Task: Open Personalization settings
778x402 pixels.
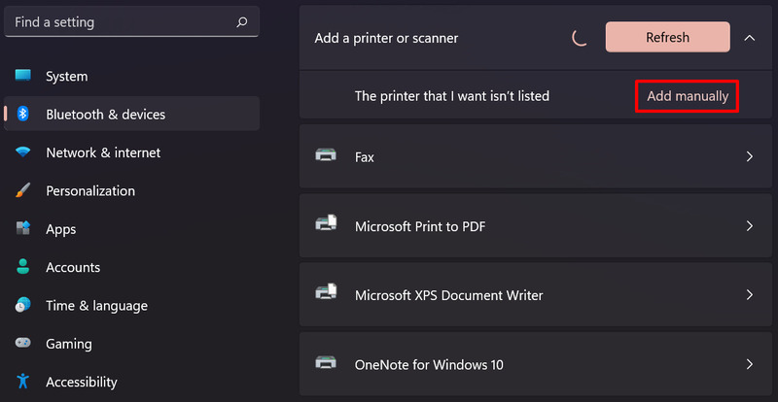Action: tap(131, 191)
